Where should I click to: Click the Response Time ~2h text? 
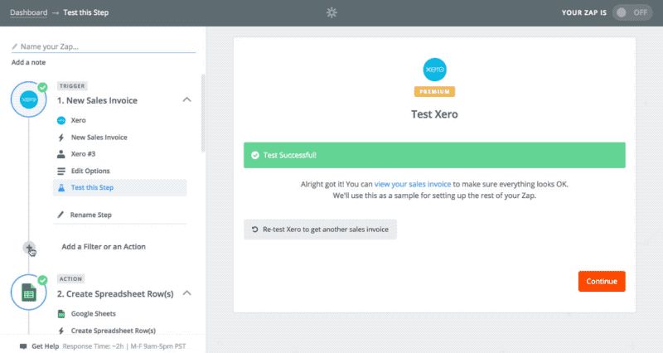93,346
